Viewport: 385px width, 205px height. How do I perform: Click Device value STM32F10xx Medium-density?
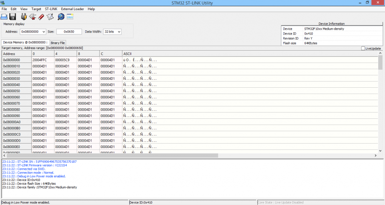(x=324, y=29)
